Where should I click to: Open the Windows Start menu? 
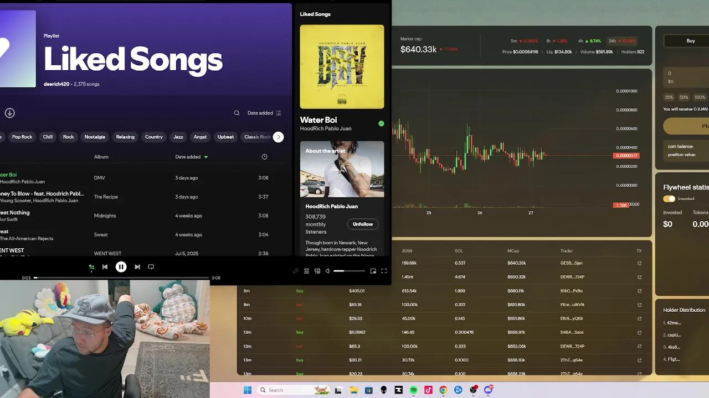pos(247,390)
